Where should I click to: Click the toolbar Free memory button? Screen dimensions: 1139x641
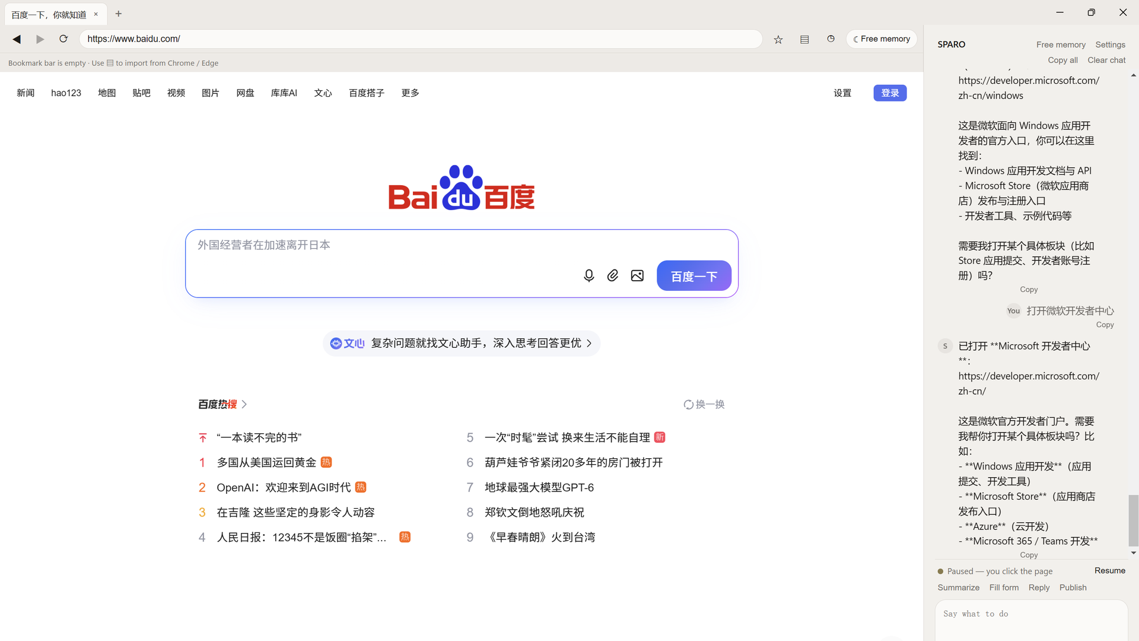(x=882, y=39)
